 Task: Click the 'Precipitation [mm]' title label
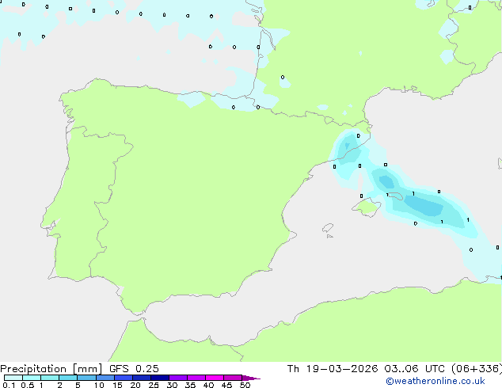pos(51,369)
